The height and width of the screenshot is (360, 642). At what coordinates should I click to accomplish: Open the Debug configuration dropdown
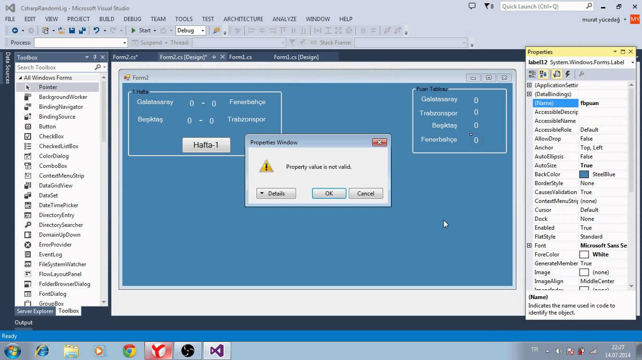click(203, 30)
